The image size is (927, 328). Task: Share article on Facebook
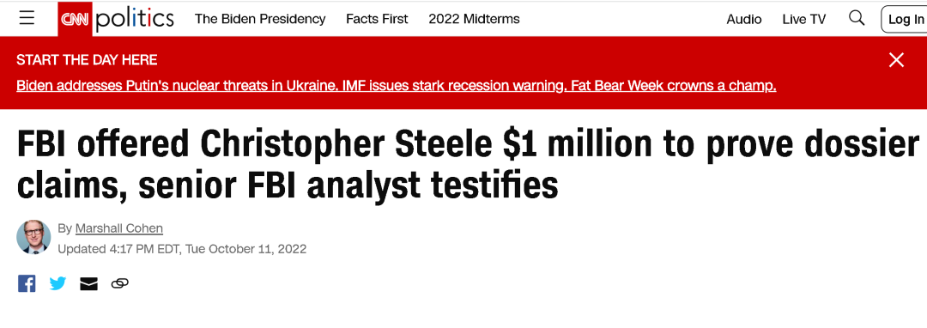tap(27, 283)
